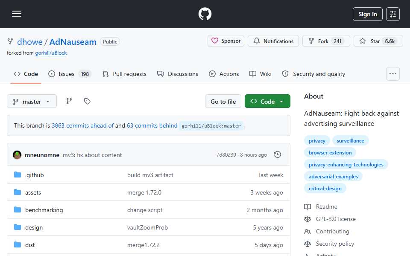Open the .github folder

point(35,175)
